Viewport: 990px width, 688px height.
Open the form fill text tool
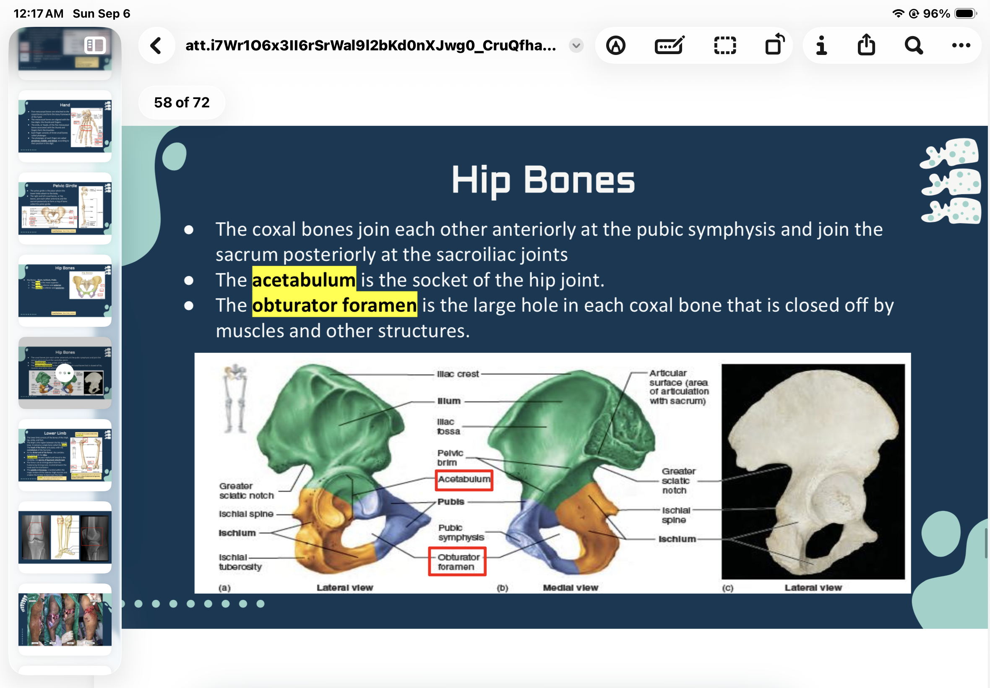click(x=670, y=45)
